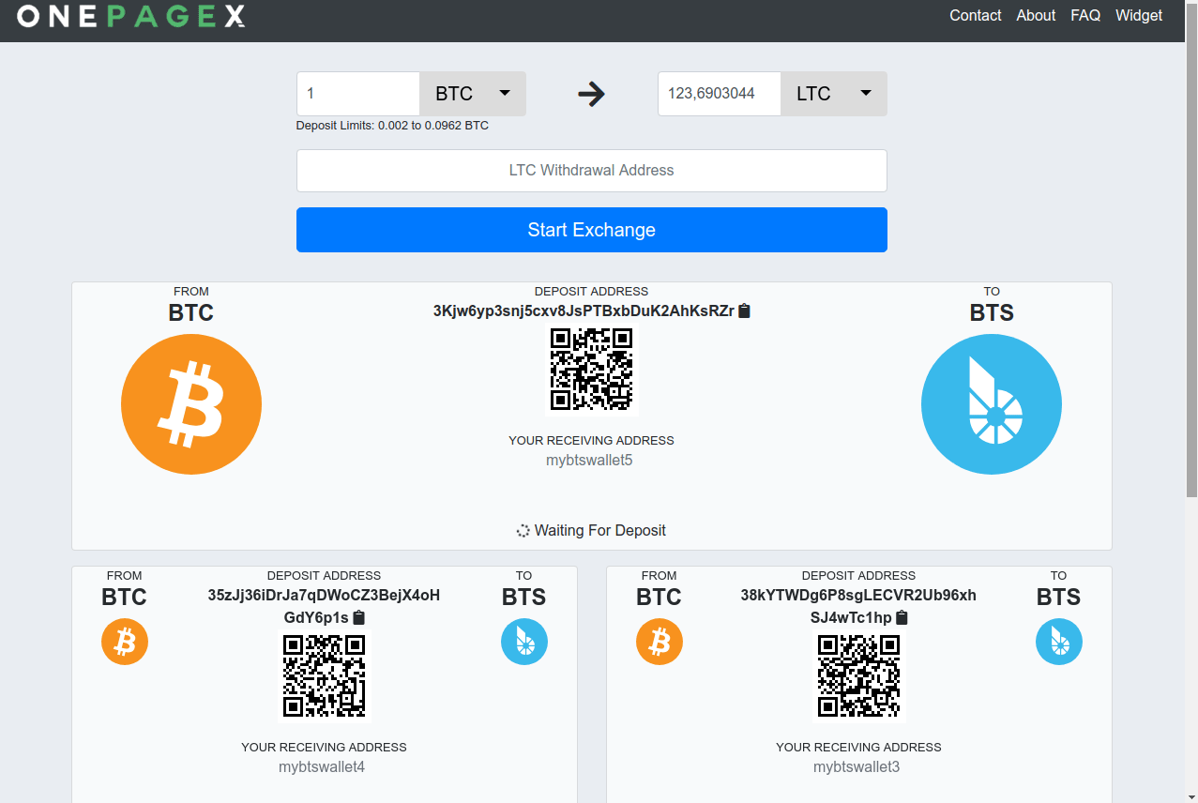1198x803 pixels.
Task: Click the Deposit Limits text
Action: tap(392, 126)
